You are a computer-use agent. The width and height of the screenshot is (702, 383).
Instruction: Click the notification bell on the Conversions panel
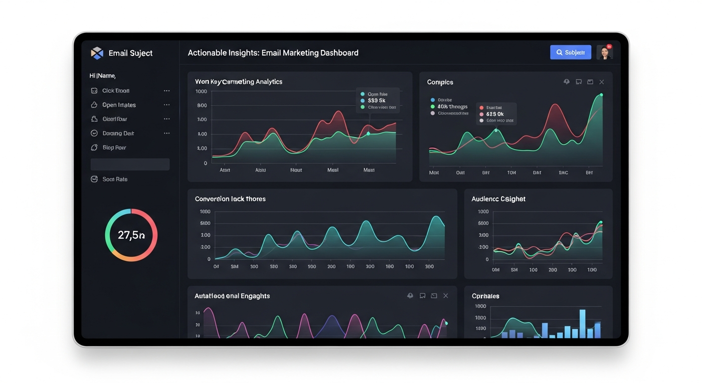tap(566, 81)
